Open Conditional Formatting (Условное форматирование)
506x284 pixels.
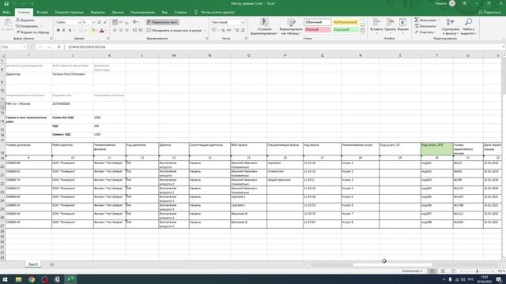[x=264, y=26]
